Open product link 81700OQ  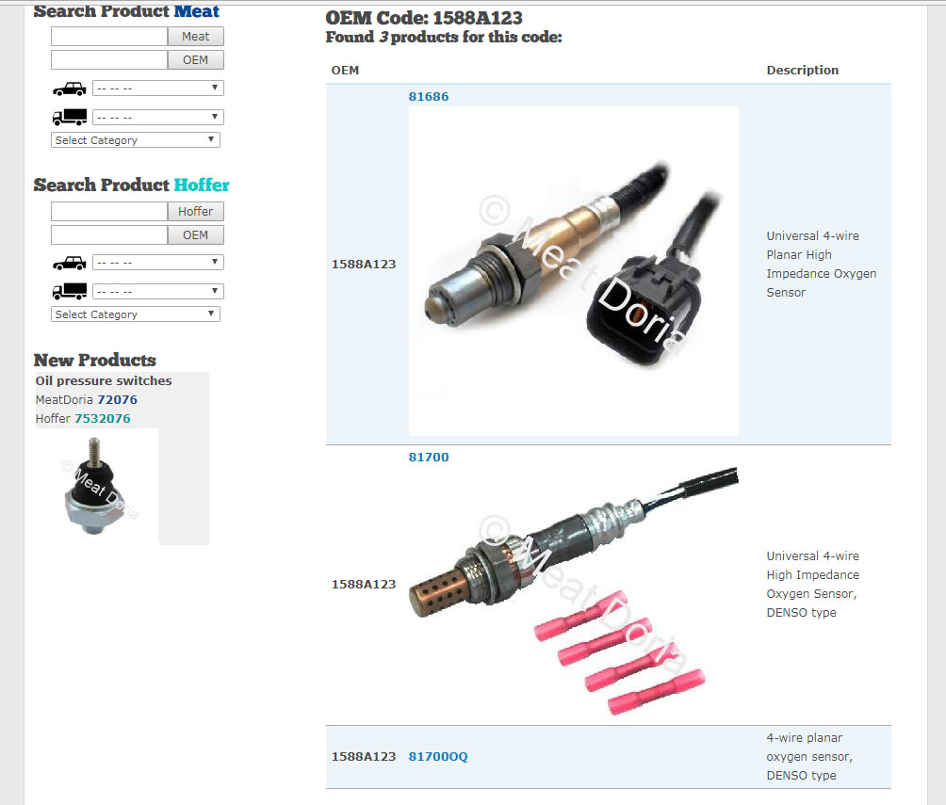438,756
